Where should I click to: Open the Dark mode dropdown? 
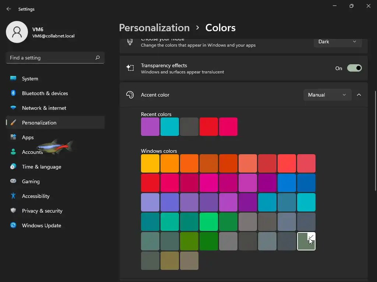(337, 42)
